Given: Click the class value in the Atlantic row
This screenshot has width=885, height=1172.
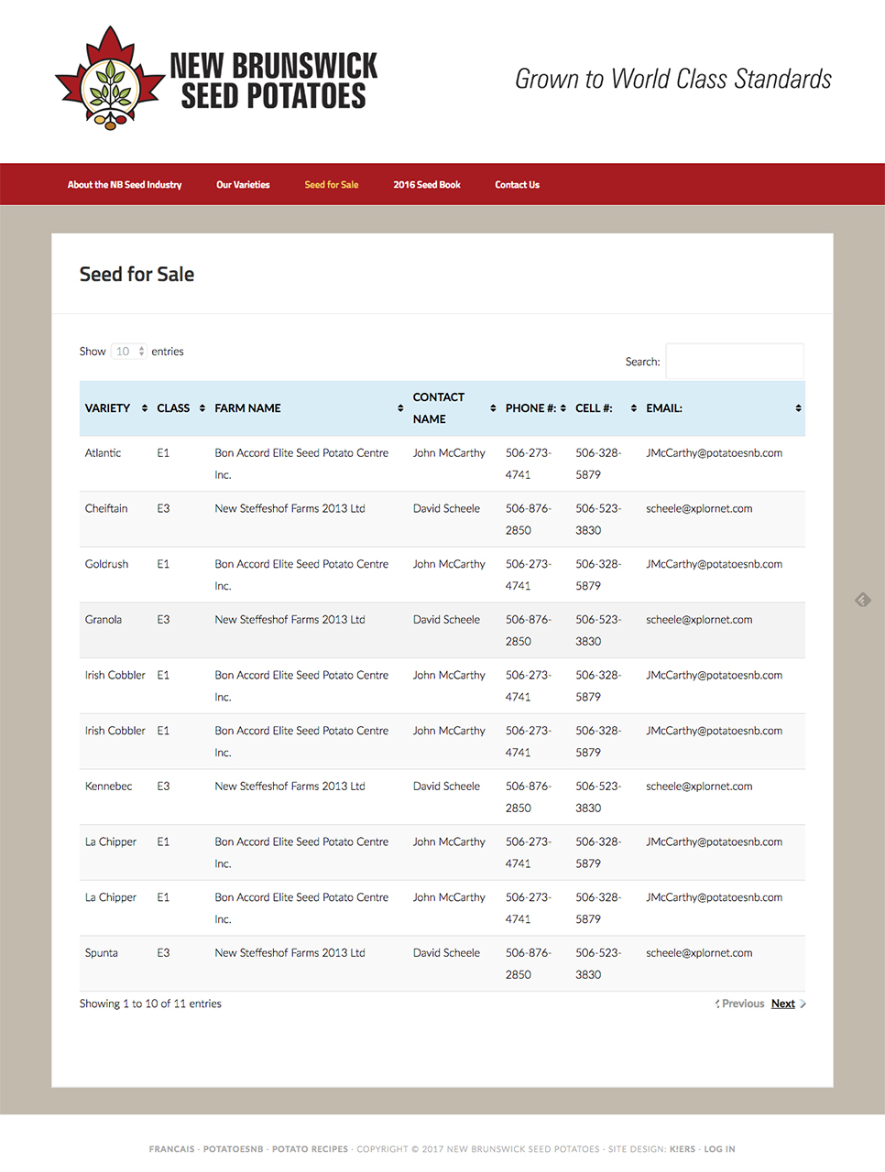Looking at the screenshot, I should (163, 453).
